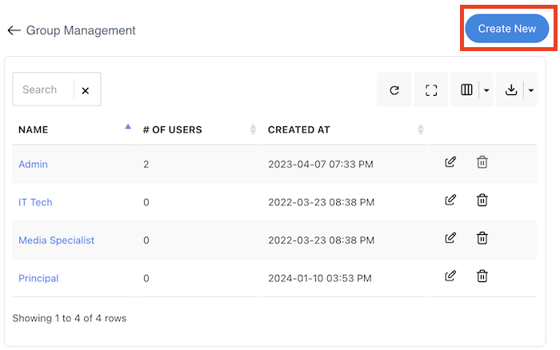
Task: Delete the Media Specialist group
Action: point(482,238)
